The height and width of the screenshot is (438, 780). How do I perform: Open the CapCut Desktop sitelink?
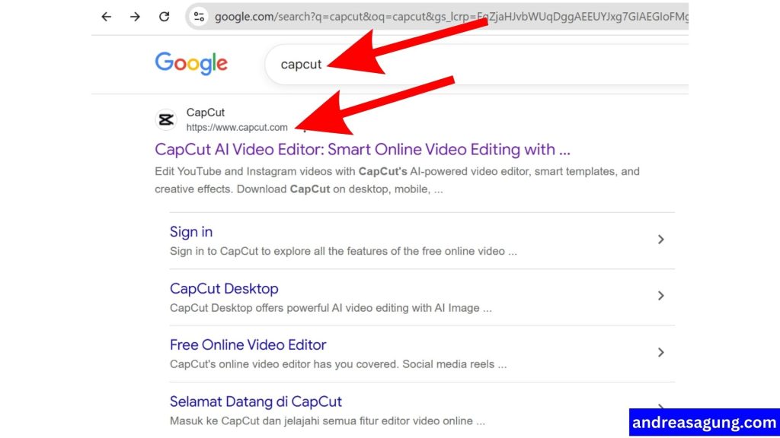(x=224, y=288)
